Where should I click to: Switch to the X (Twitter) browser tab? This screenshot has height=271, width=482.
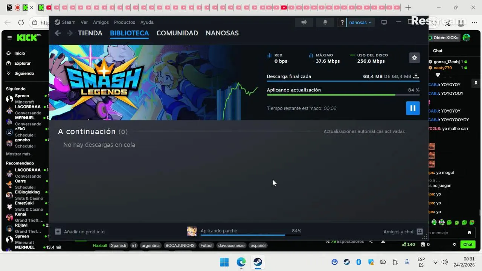coord(9,8)
